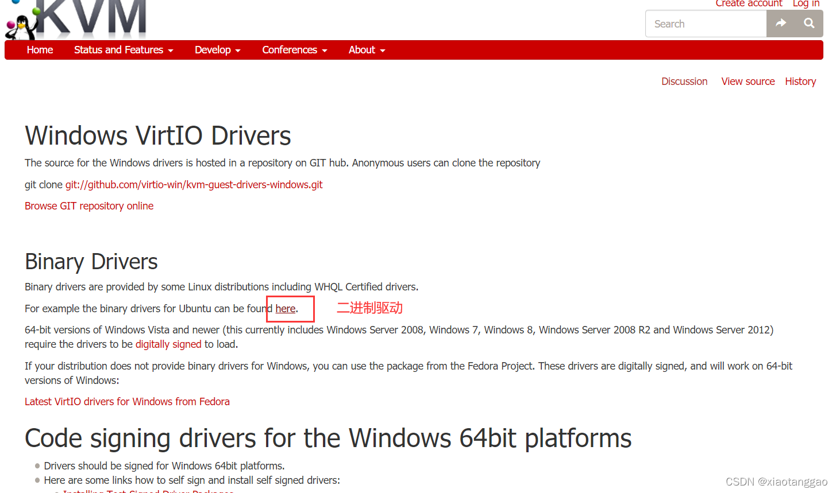Screen dimensions: 836x493
Task: Open Latest VirtIO drivers for Windows from Fedora
Action: (x=127, y=402)
